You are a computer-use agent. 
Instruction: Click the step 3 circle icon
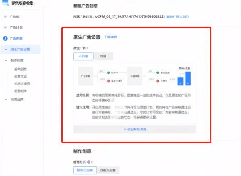pyautogui.click(x=5, y=38)
